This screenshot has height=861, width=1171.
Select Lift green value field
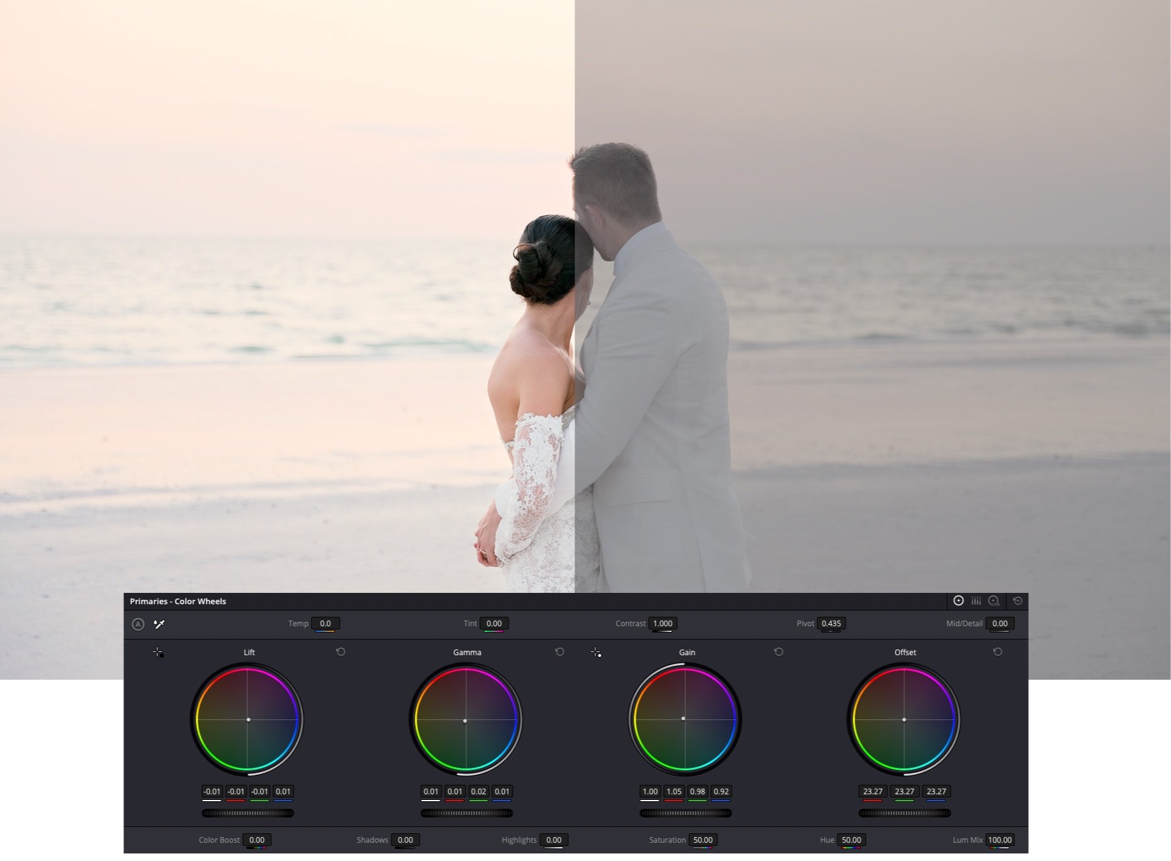[x=259, y=792]
